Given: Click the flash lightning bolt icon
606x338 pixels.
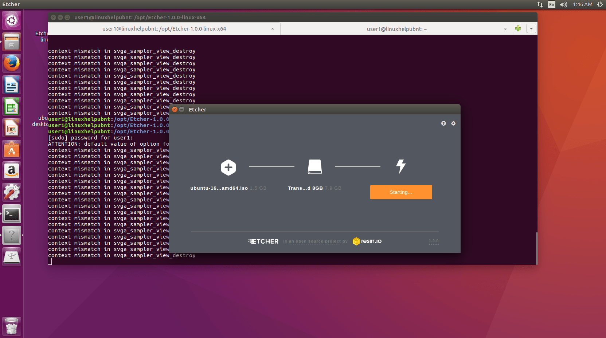Looking at the screenshot, I should (401, 166).
